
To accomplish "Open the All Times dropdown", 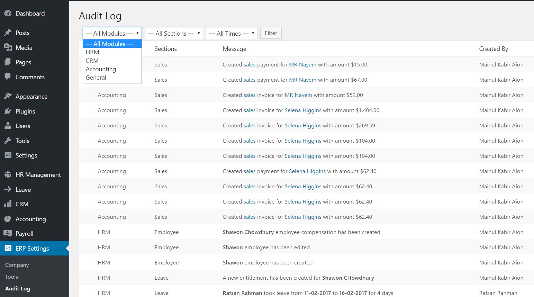I will [232, 33].
